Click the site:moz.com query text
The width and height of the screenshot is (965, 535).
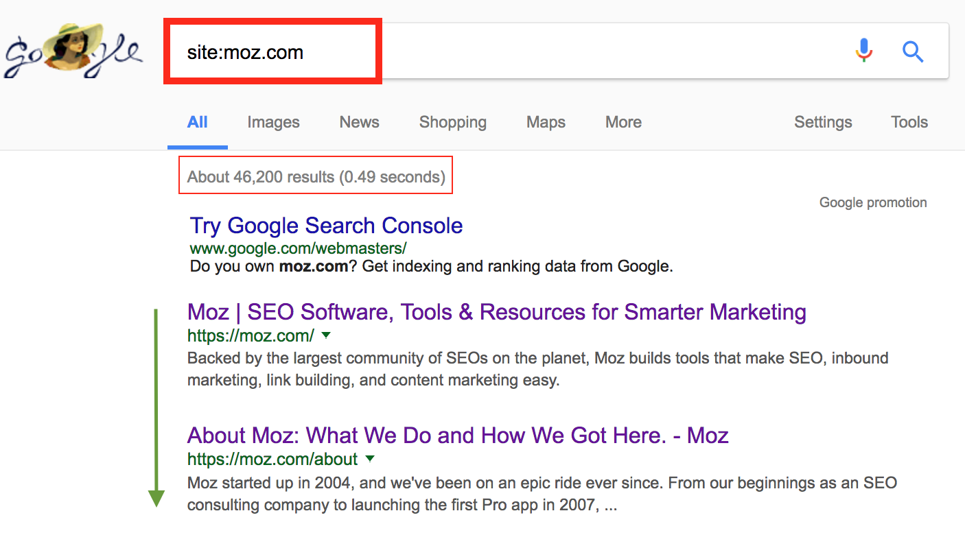tap(244, 51)
